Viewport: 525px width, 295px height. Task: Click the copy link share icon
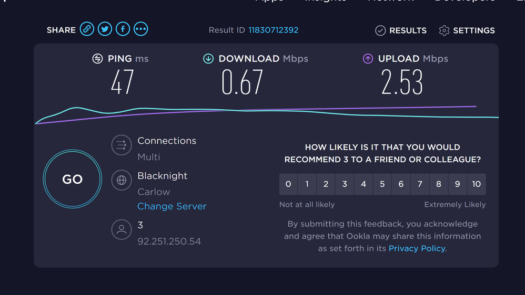(87, 29)
